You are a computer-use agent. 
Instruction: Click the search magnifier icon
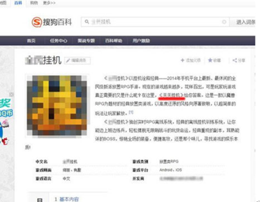click(x=87, y=22)
